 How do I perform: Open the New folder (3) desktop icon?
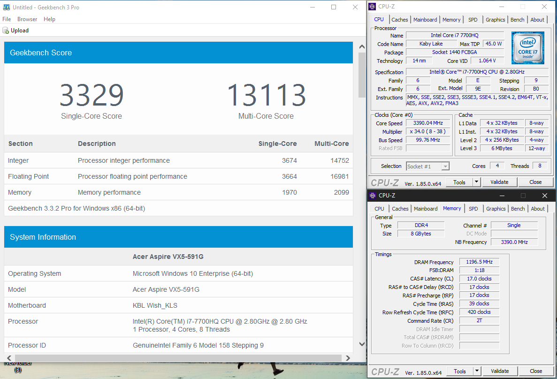coord(18,366)
